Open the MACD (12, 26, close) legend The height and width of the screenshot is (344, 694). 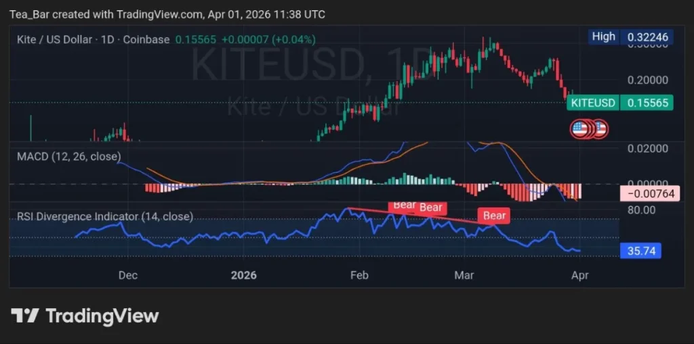click(x=68, y=156)
